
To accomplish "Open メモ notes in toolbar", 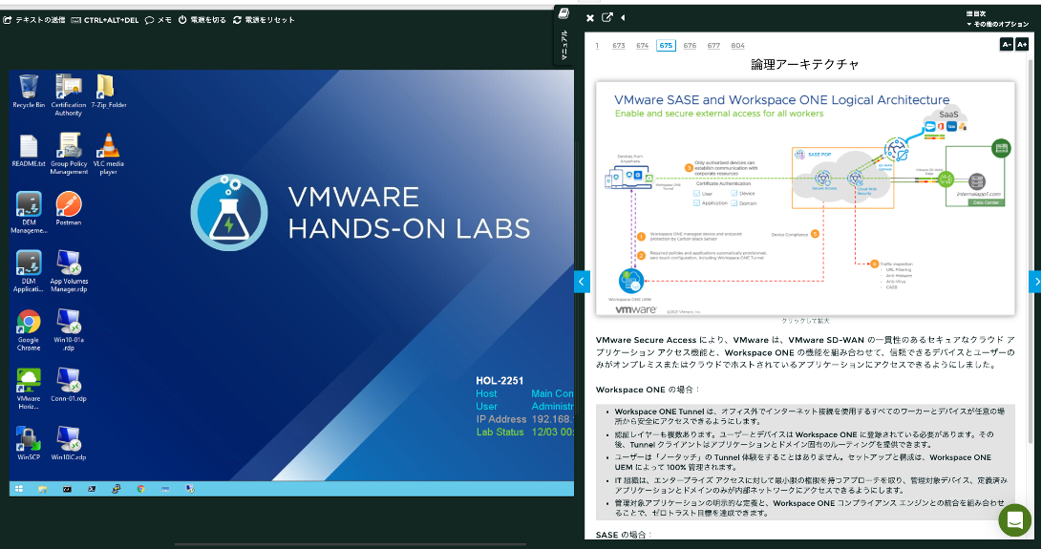I will pos(159,20).
